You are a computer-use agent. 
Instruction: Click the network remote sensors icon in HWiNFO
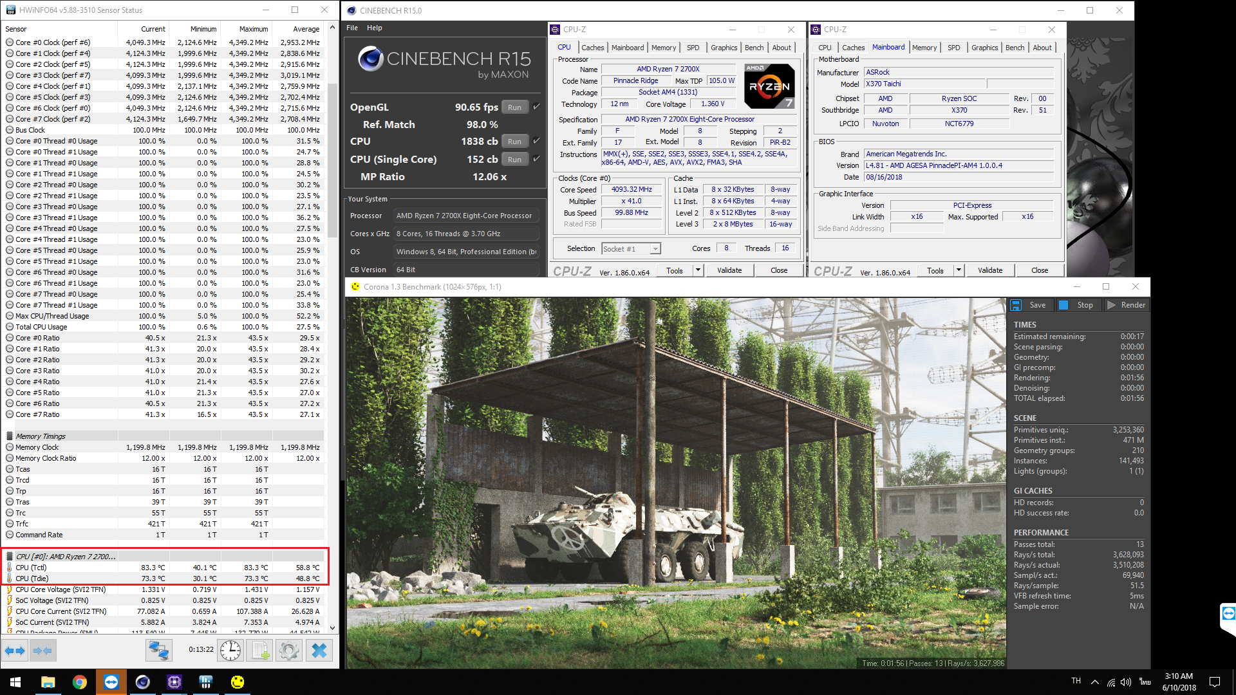coord(158,651)
